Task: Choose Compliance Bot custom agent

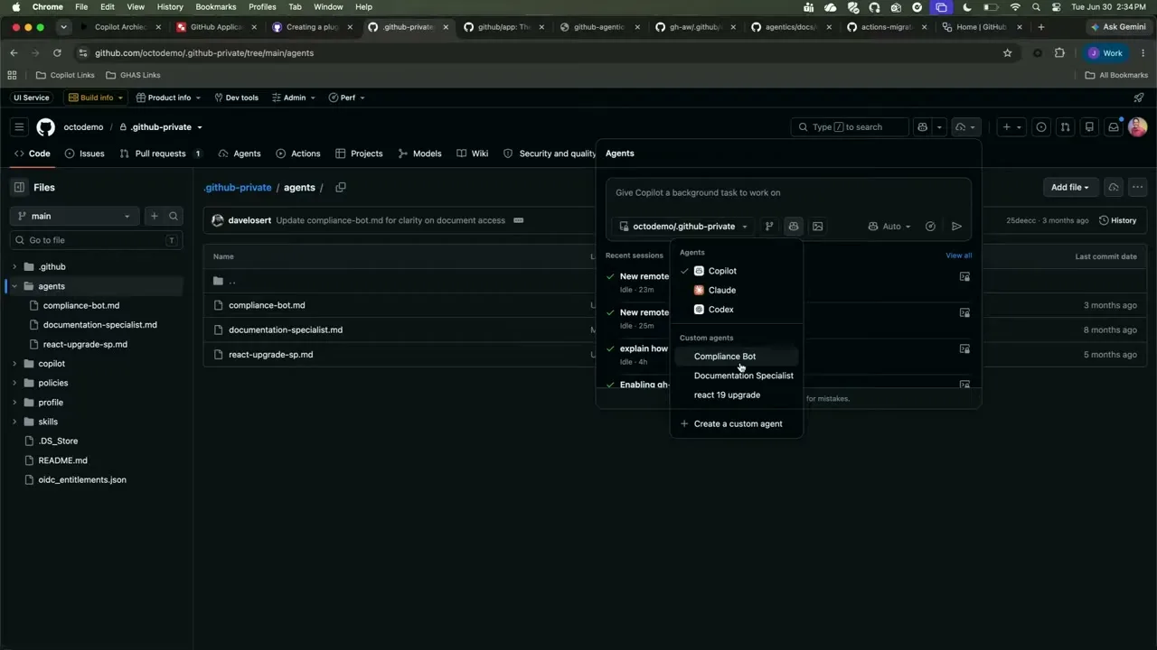Action: coord(737,357)
